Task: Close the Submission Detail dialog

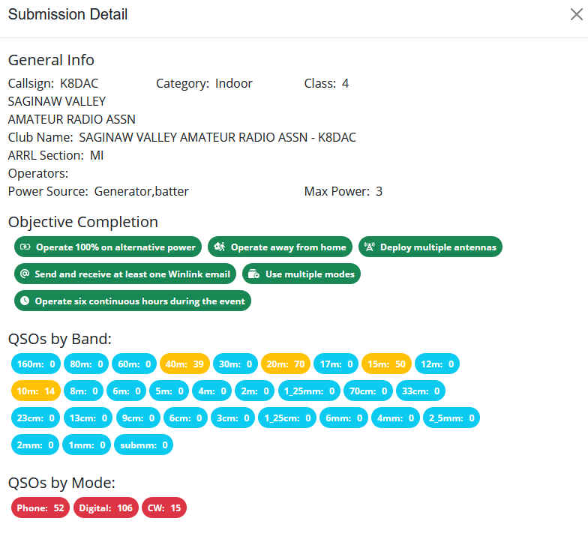Action: pos(576,14)
